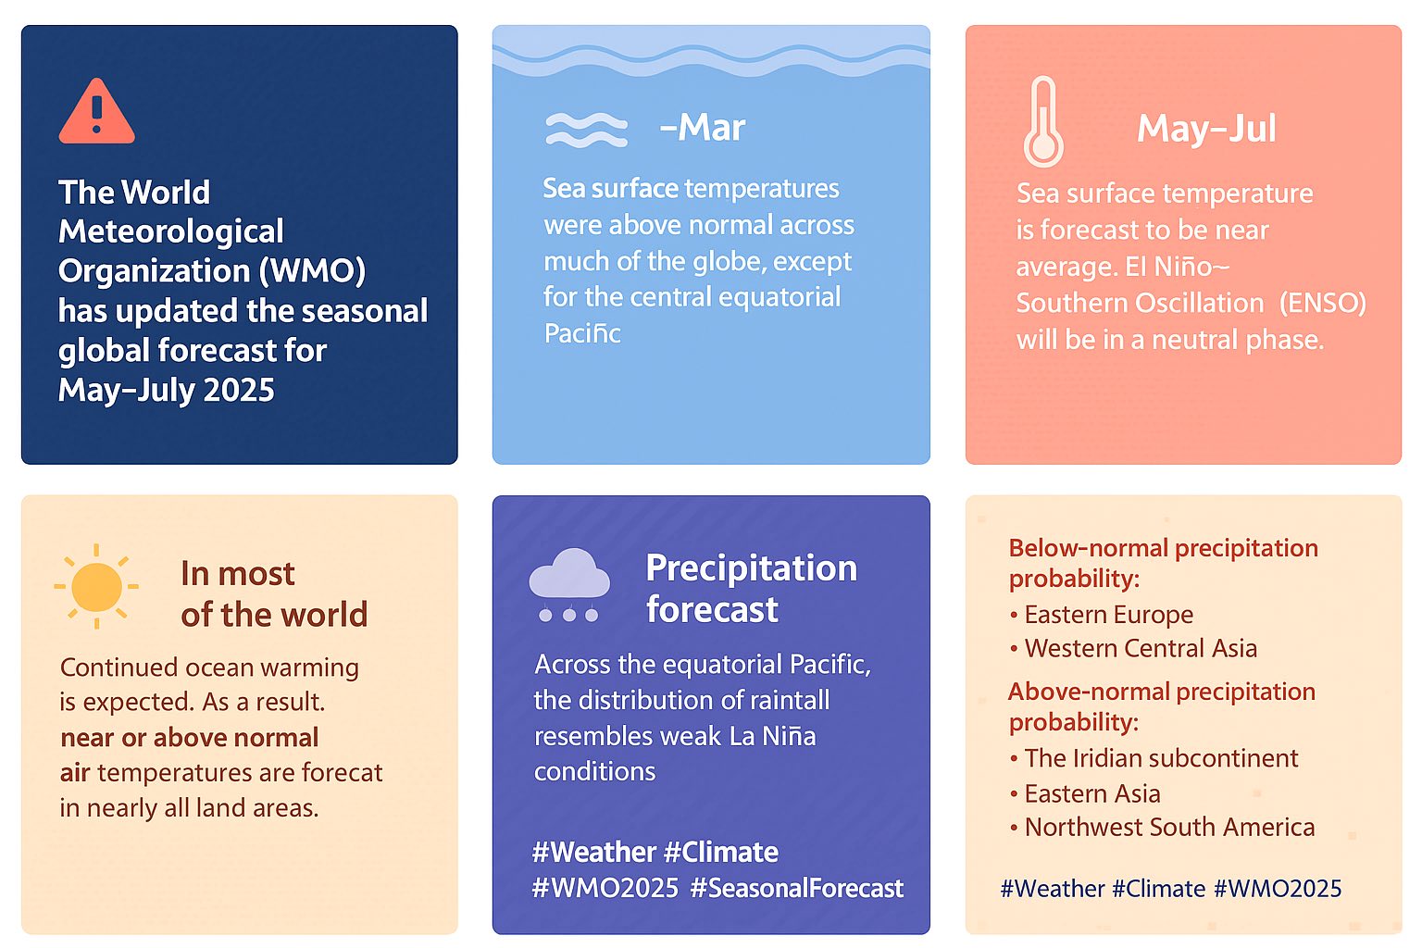Viewport: 1422px width, 948px height.
Task: Click #Climate hashtag in beige card
Action: [1158, 889]
